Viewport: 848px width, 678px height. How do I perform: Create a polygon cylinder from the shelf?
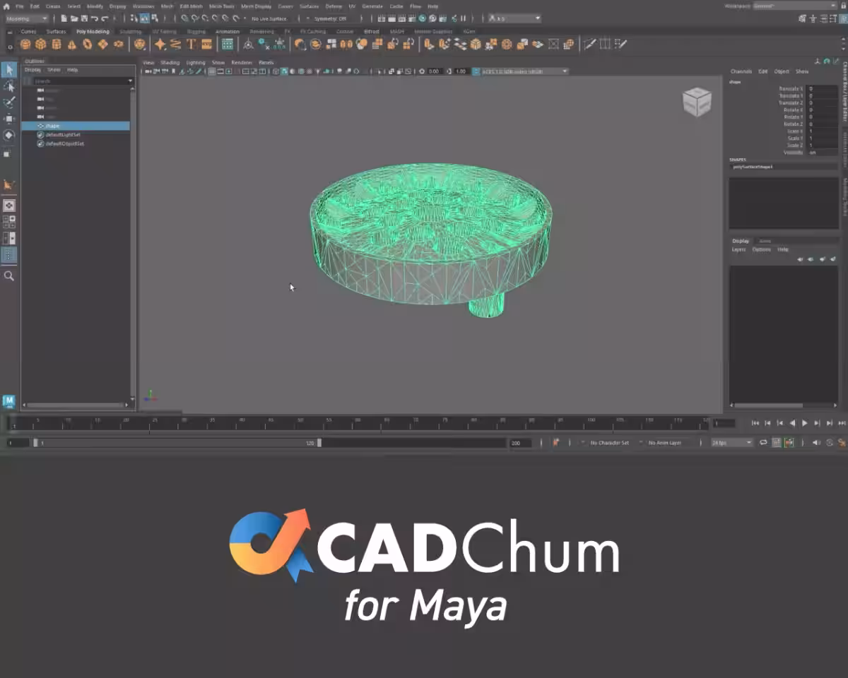[x=57, y=44]
